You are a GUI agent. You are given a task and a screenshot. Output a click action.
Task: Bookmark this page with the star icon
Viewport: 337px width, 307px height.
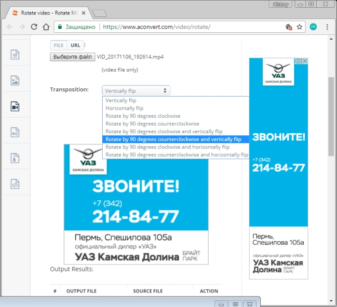(299, 27)
